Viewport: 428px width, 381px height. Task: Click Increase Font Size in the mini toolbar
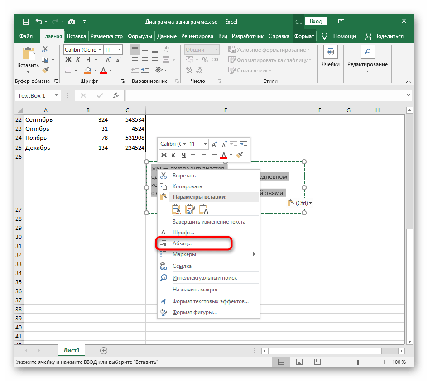(214, 144)
